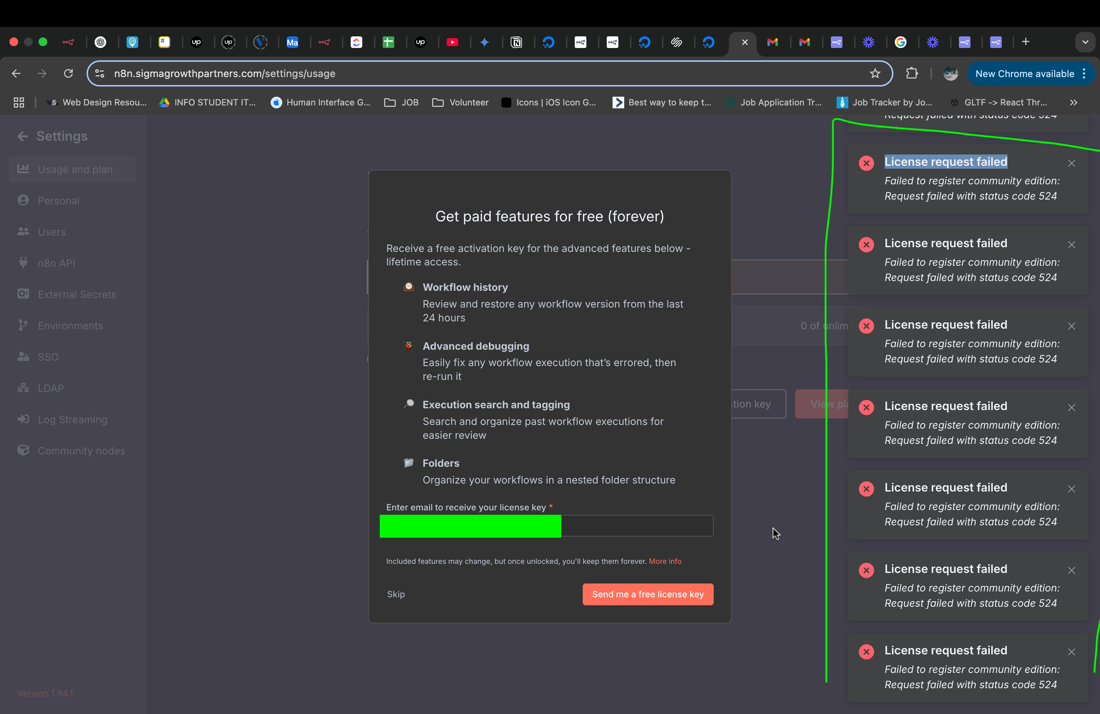Open Usage and plan settings
This screenshot has width=1100, height=714.
pyautogui.click(x=72, y=169)
